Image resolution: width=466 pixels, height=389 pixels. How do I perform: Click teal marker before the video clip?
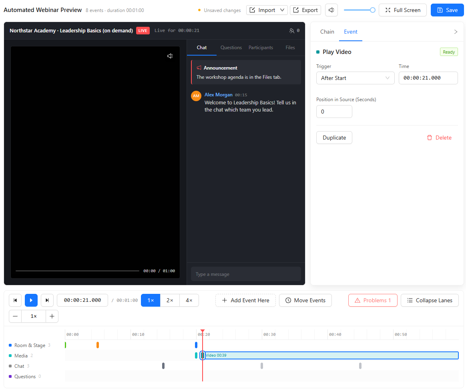pos(196,355)
